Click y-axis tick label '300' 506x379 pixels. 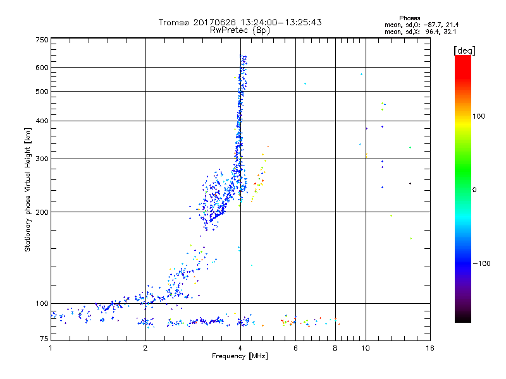[42, 159]
